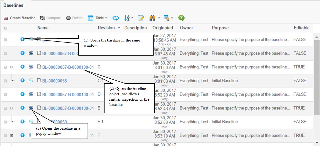Open revision D baseline in popup window
Screen dimensions: 320x146
(31, 94)
